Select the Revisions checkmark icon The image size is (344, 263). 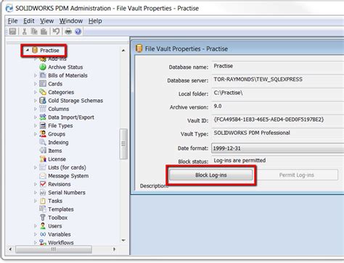[43, 184]
